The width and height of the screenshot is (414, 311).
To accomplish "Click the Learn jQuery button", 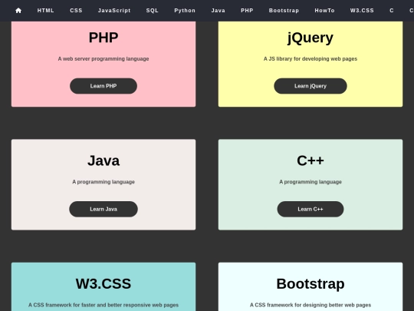I will (310, 86).
